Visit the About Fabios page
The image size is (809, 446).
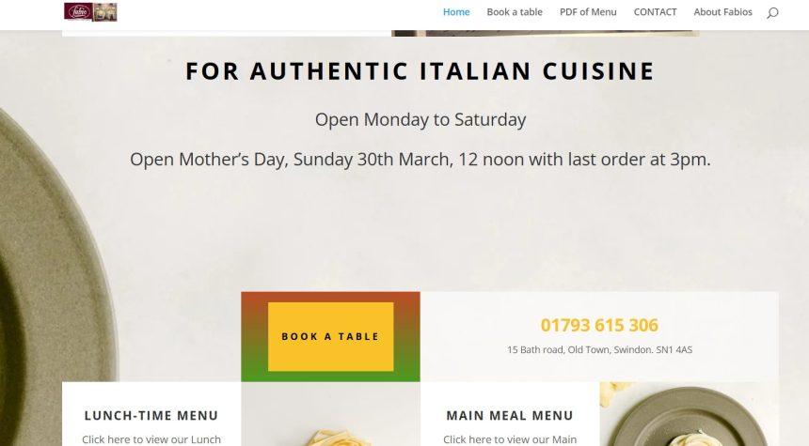[x=722, y=12]
